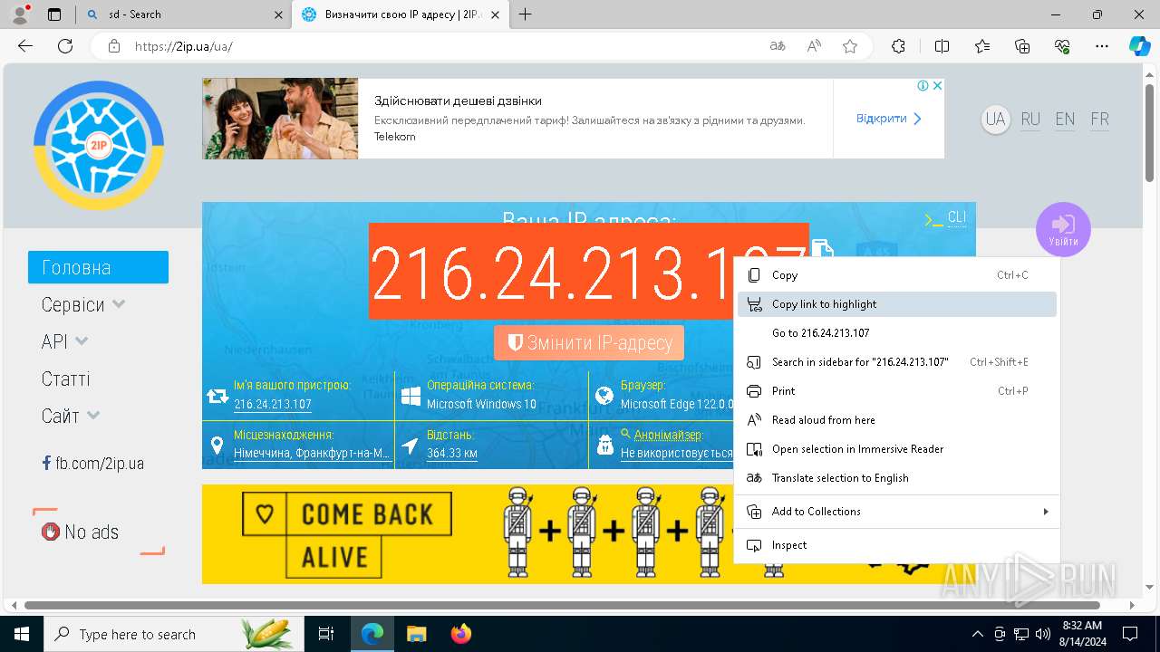Toggle split screen view

click(x=942, y=46)
